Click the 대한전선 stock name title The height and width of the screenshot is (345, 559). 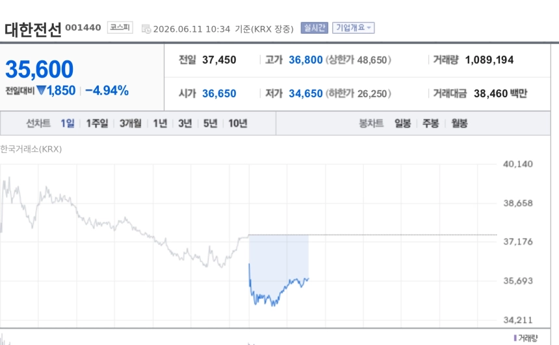pyautogui.click(x=33, y=30)
